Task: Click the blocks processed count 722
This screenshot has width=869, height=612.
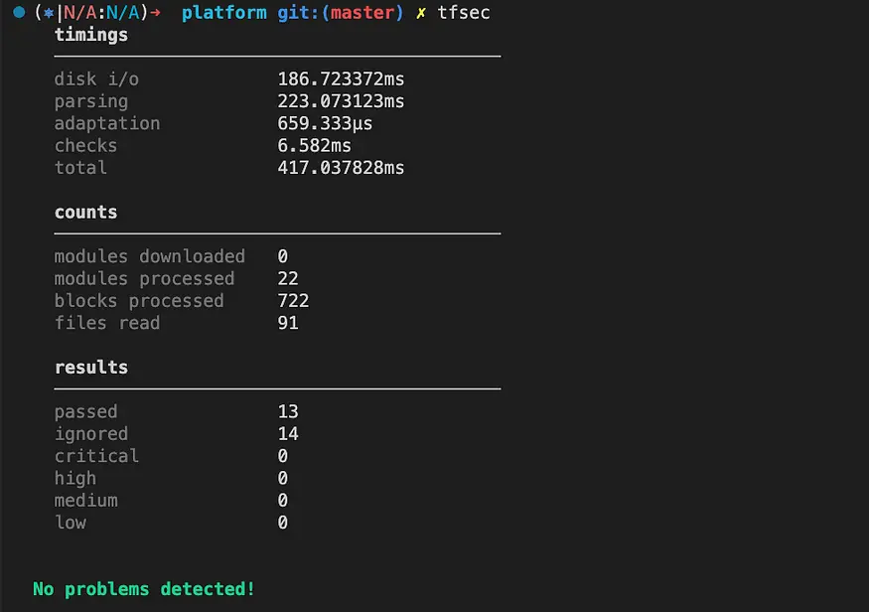Action: coord(293,301)
